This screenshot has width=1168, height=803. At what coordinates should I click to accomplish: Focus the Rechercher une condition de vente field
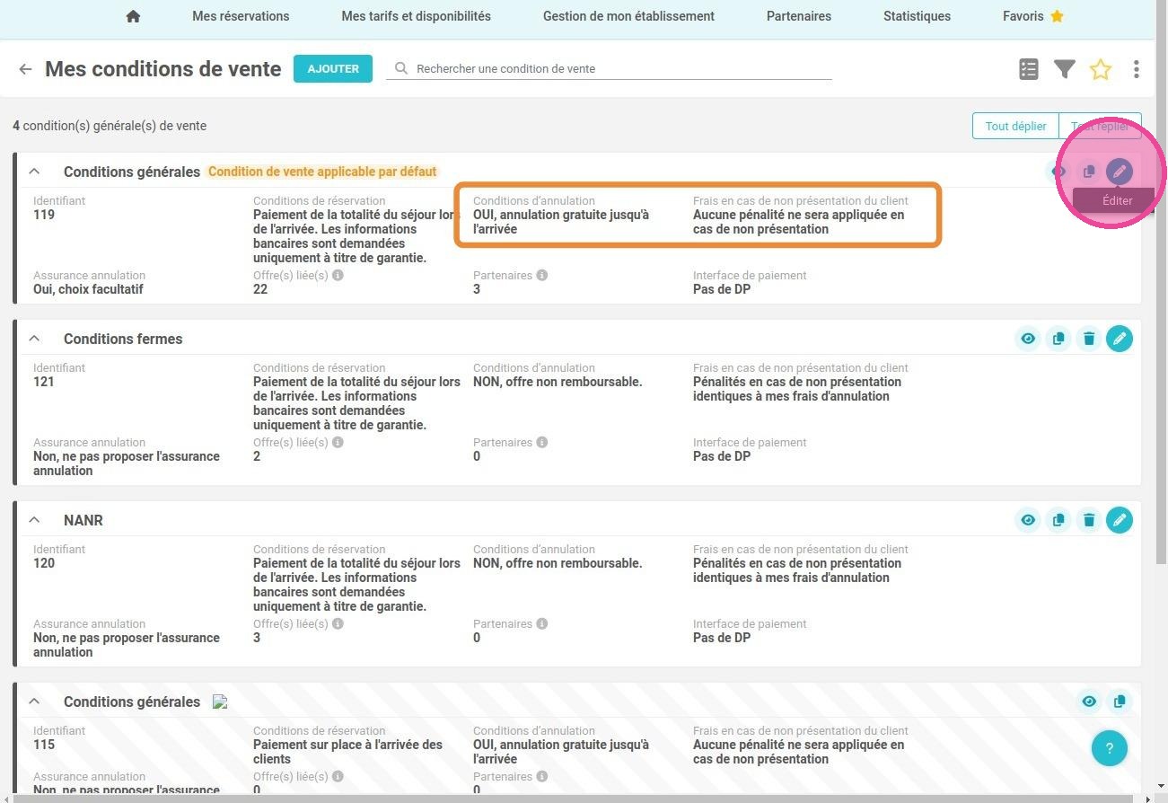click(x=609, y=68)
